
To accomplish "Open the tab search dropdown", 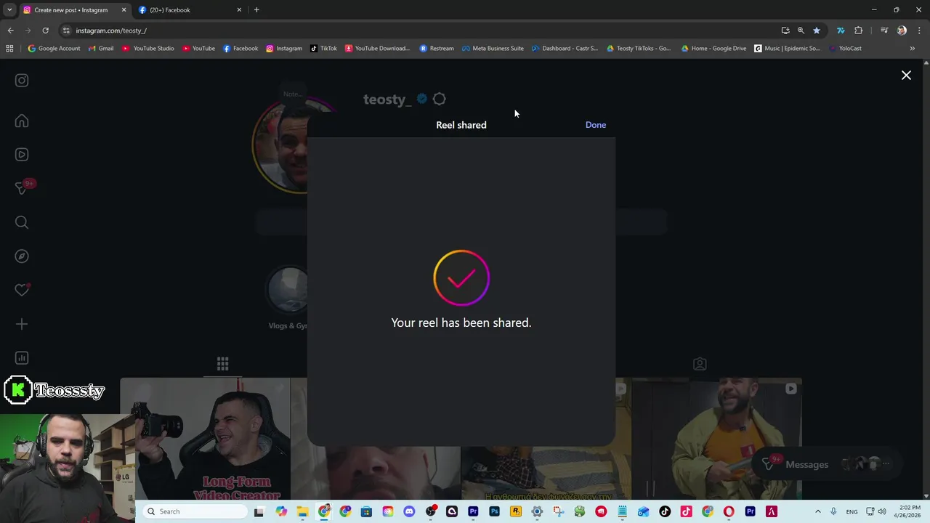I will 9,10.
